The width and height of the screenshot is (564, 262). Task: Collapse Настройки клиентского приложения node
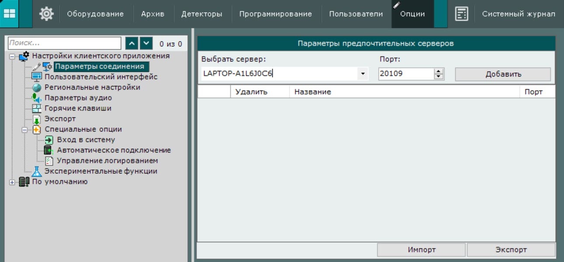click(12, 56)
